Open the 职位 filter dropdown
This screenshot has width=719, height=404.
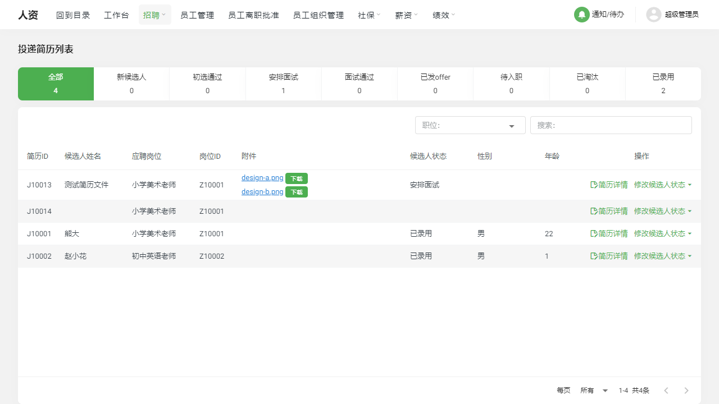470,125
